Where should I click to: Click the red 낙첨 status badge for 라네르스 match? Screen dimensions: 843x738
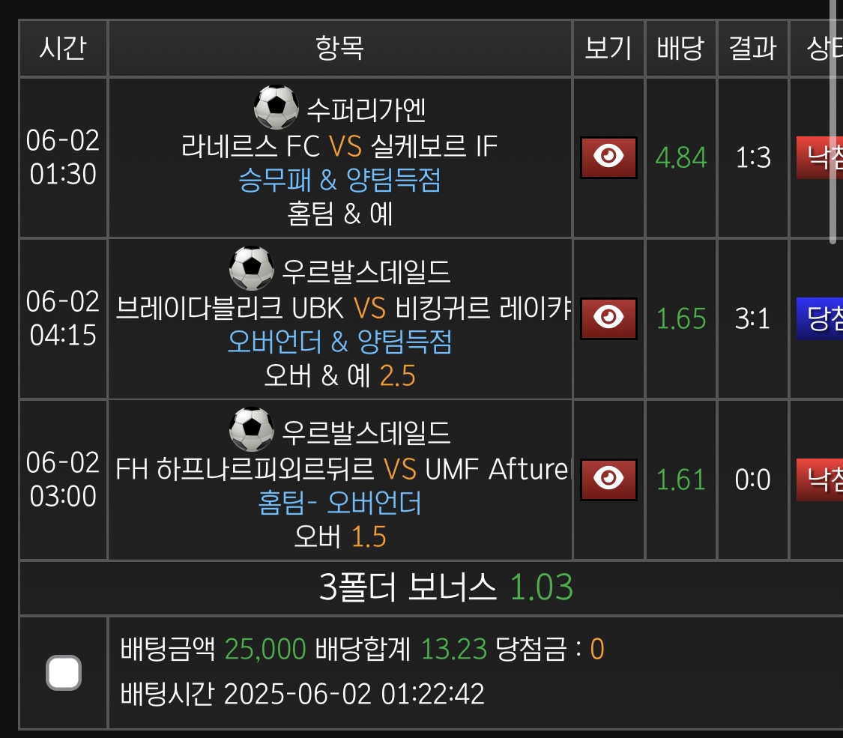[820, 157]
